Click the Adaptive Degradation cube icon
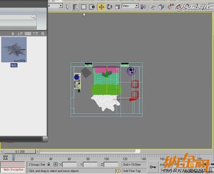214x174 pixels. (x=118, y=171)
